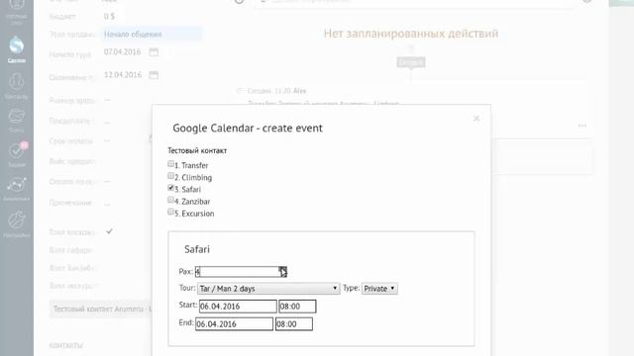Click the 07.04.2016 tour start date

[122, 52]
